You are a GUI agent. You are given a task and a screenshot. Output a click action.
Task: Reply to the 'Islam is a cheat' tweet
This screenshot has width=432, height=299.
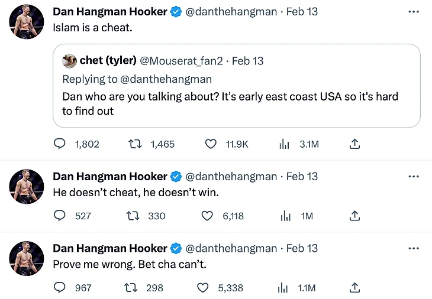coord(60,144)
